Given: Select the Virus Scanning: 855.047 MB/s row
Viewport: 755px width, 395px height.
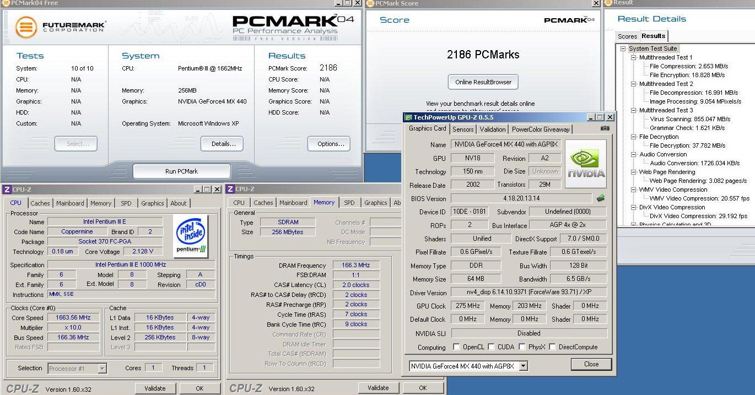Looking at the screenshot, I should (690, 119).
